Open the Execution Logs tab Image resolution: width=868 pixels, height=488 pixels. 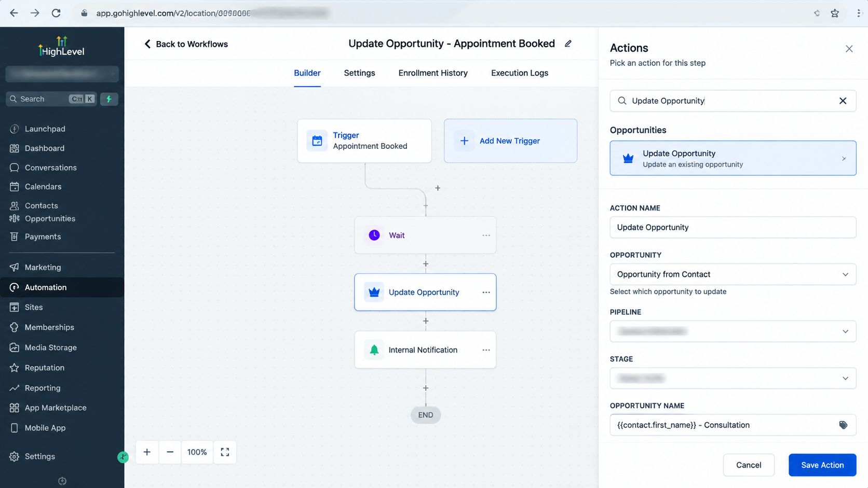pyautogui.click(x=520, y=73)
